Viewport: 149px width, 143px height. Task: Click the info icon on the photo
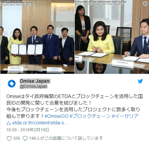tap(145, 4)
